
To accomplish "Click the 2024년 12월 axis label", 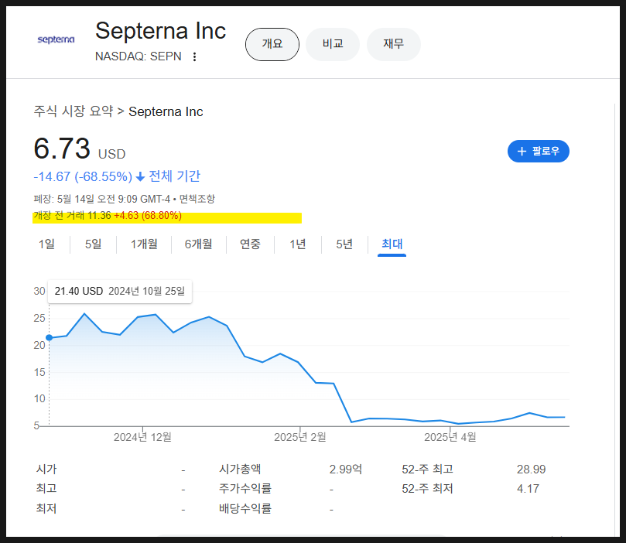I will click(142, 437).
